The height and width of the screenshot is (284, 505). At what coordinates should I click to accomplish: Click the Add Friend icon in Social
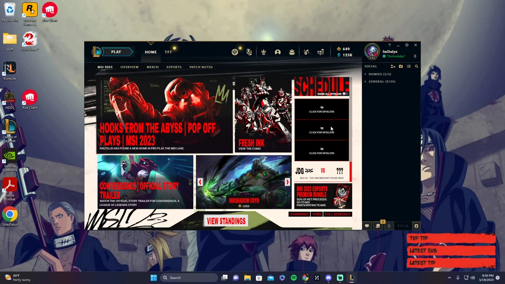click(x=393, y=66)
